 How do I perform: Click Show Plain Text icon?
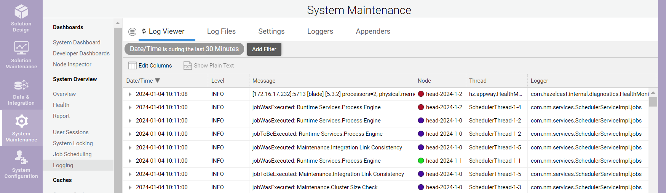click(188, 66)
